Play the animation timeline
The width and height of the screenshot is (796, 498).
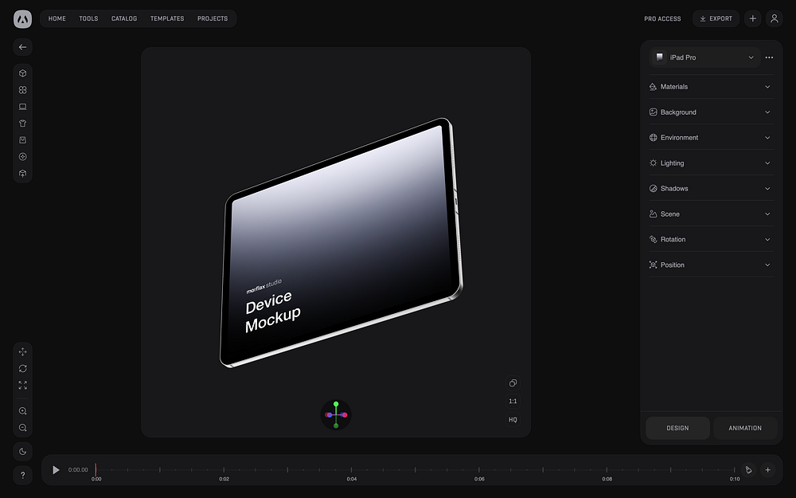coord(56,470)
